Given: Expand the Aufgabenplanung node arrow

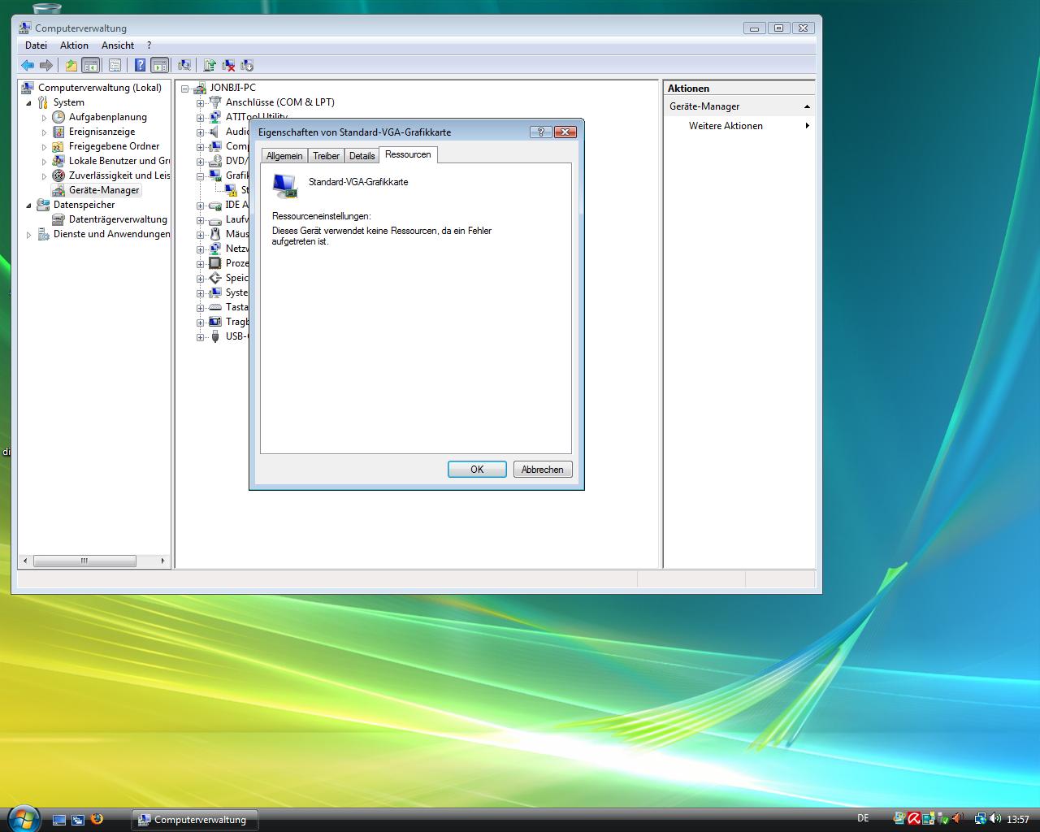Looking at the screenshot, I should click(x=45, y=118).
